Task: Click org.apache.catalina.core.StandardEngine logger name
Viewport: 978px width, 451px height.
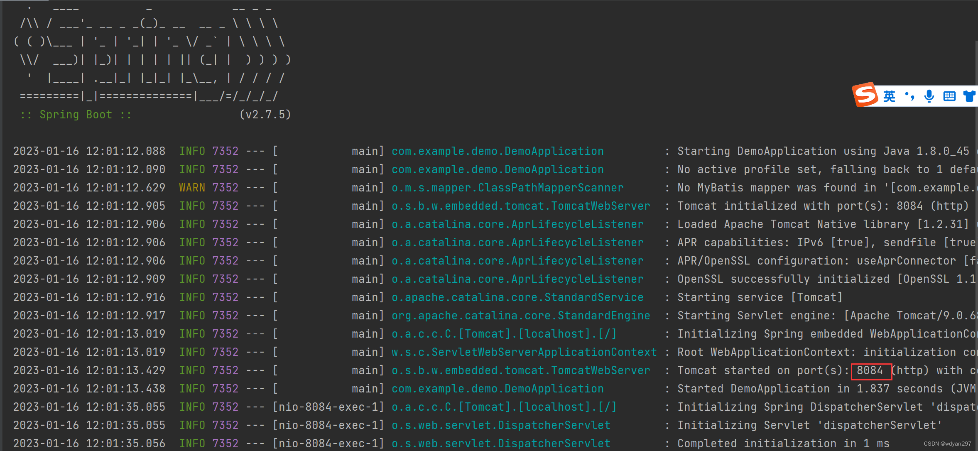Action: 521,316
